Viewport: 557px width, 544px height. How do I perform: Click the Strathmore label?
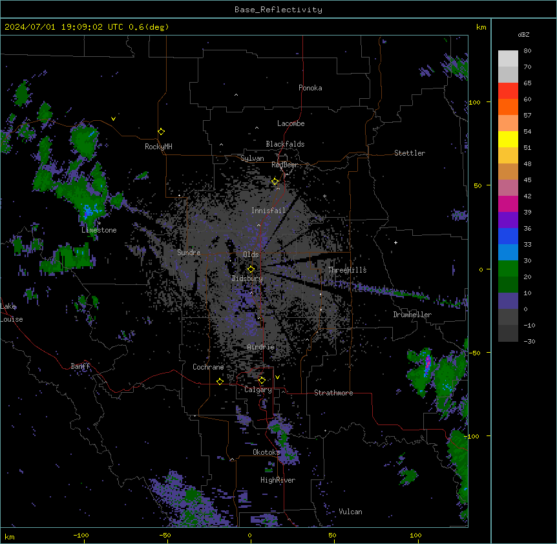pos(333,393)
